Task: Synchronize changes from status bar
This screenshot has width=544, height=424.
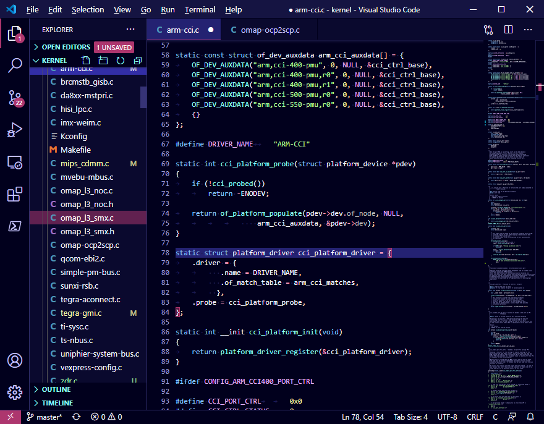Action: 76,417
